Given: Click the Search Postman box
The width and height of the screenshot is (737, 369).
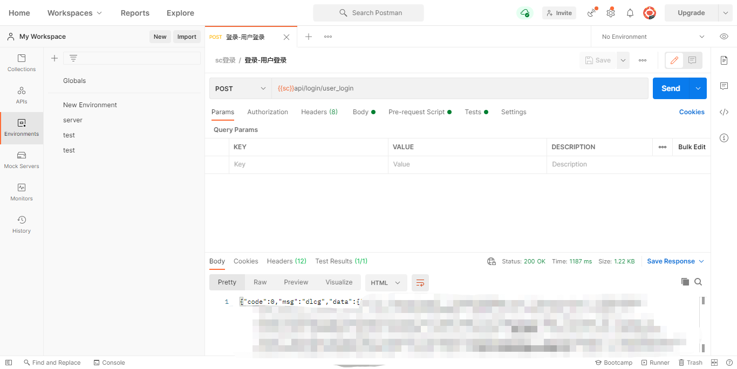Looking at the screenshot, I should click(x=368, y=13).
